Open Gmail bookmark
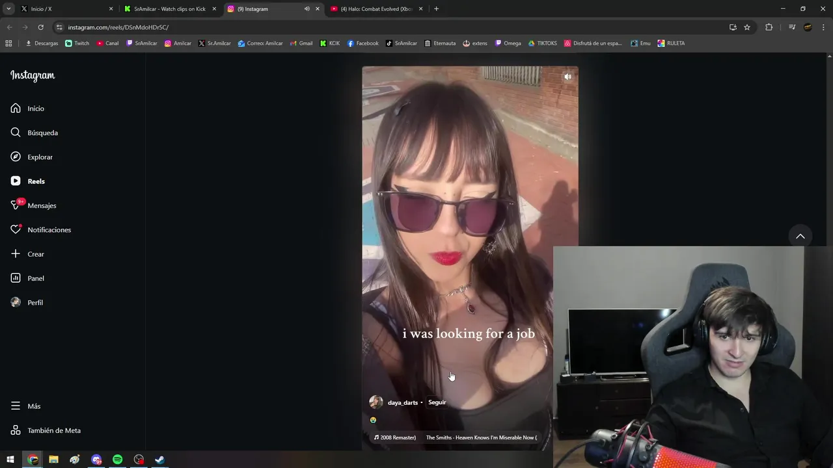This screenshot has height=468, width=833. coord(301,44)
